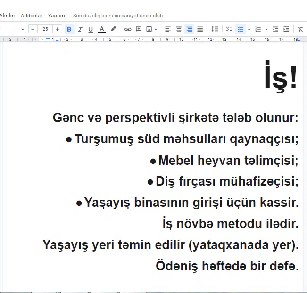The image size is (307, 293).
Task: Insert a link with the chain icon
Action: [x=128, y=29]
